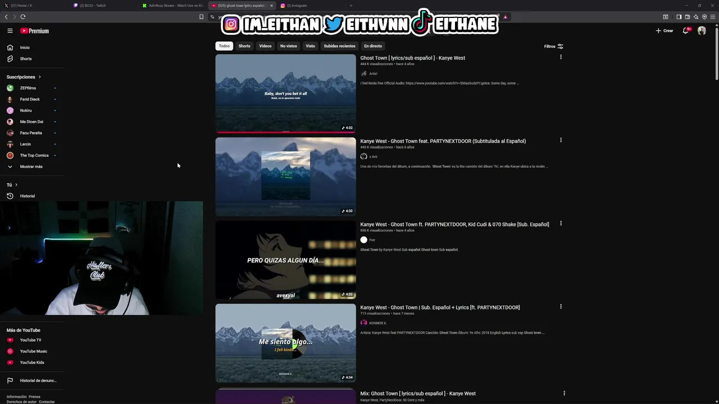Open the Leo AI sparkle icon
This screenshot has width=719, height=404.
(x=696, y=17)
